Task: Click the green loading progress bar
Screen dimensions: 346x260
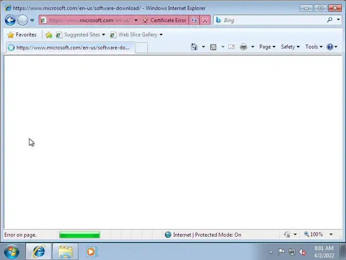Action: (80, 235)
